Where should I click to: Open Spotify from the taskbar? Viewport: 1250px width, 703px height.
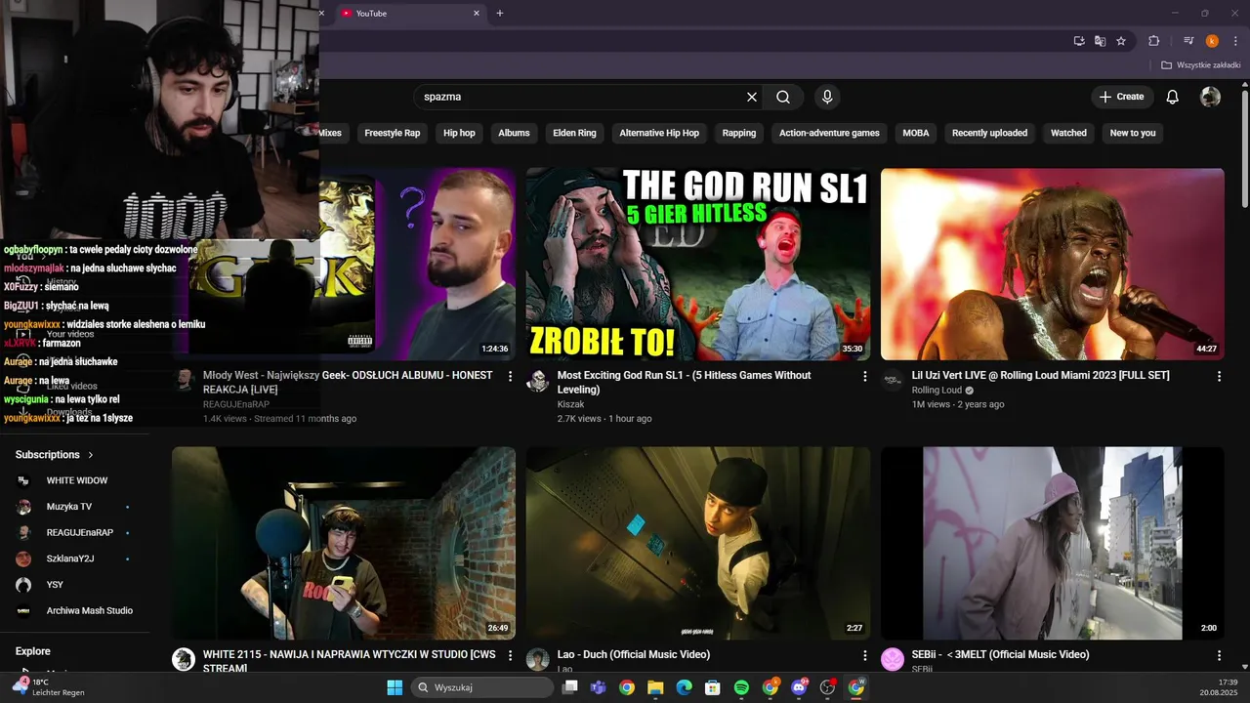coord(741,687)
